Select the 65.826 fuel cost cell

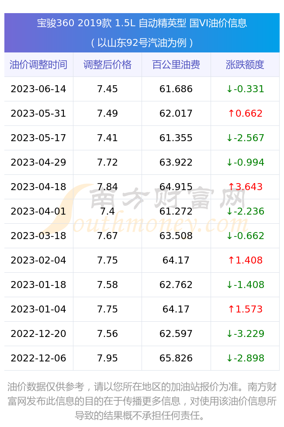click(176, 358)
